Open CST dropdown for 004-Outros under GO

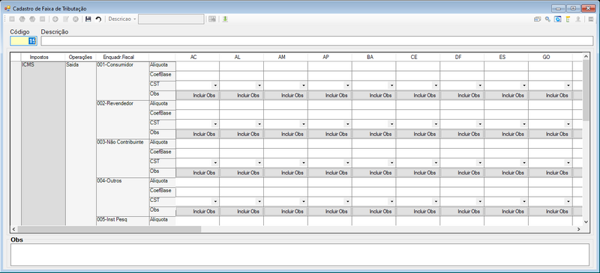(x=568, y=202)
